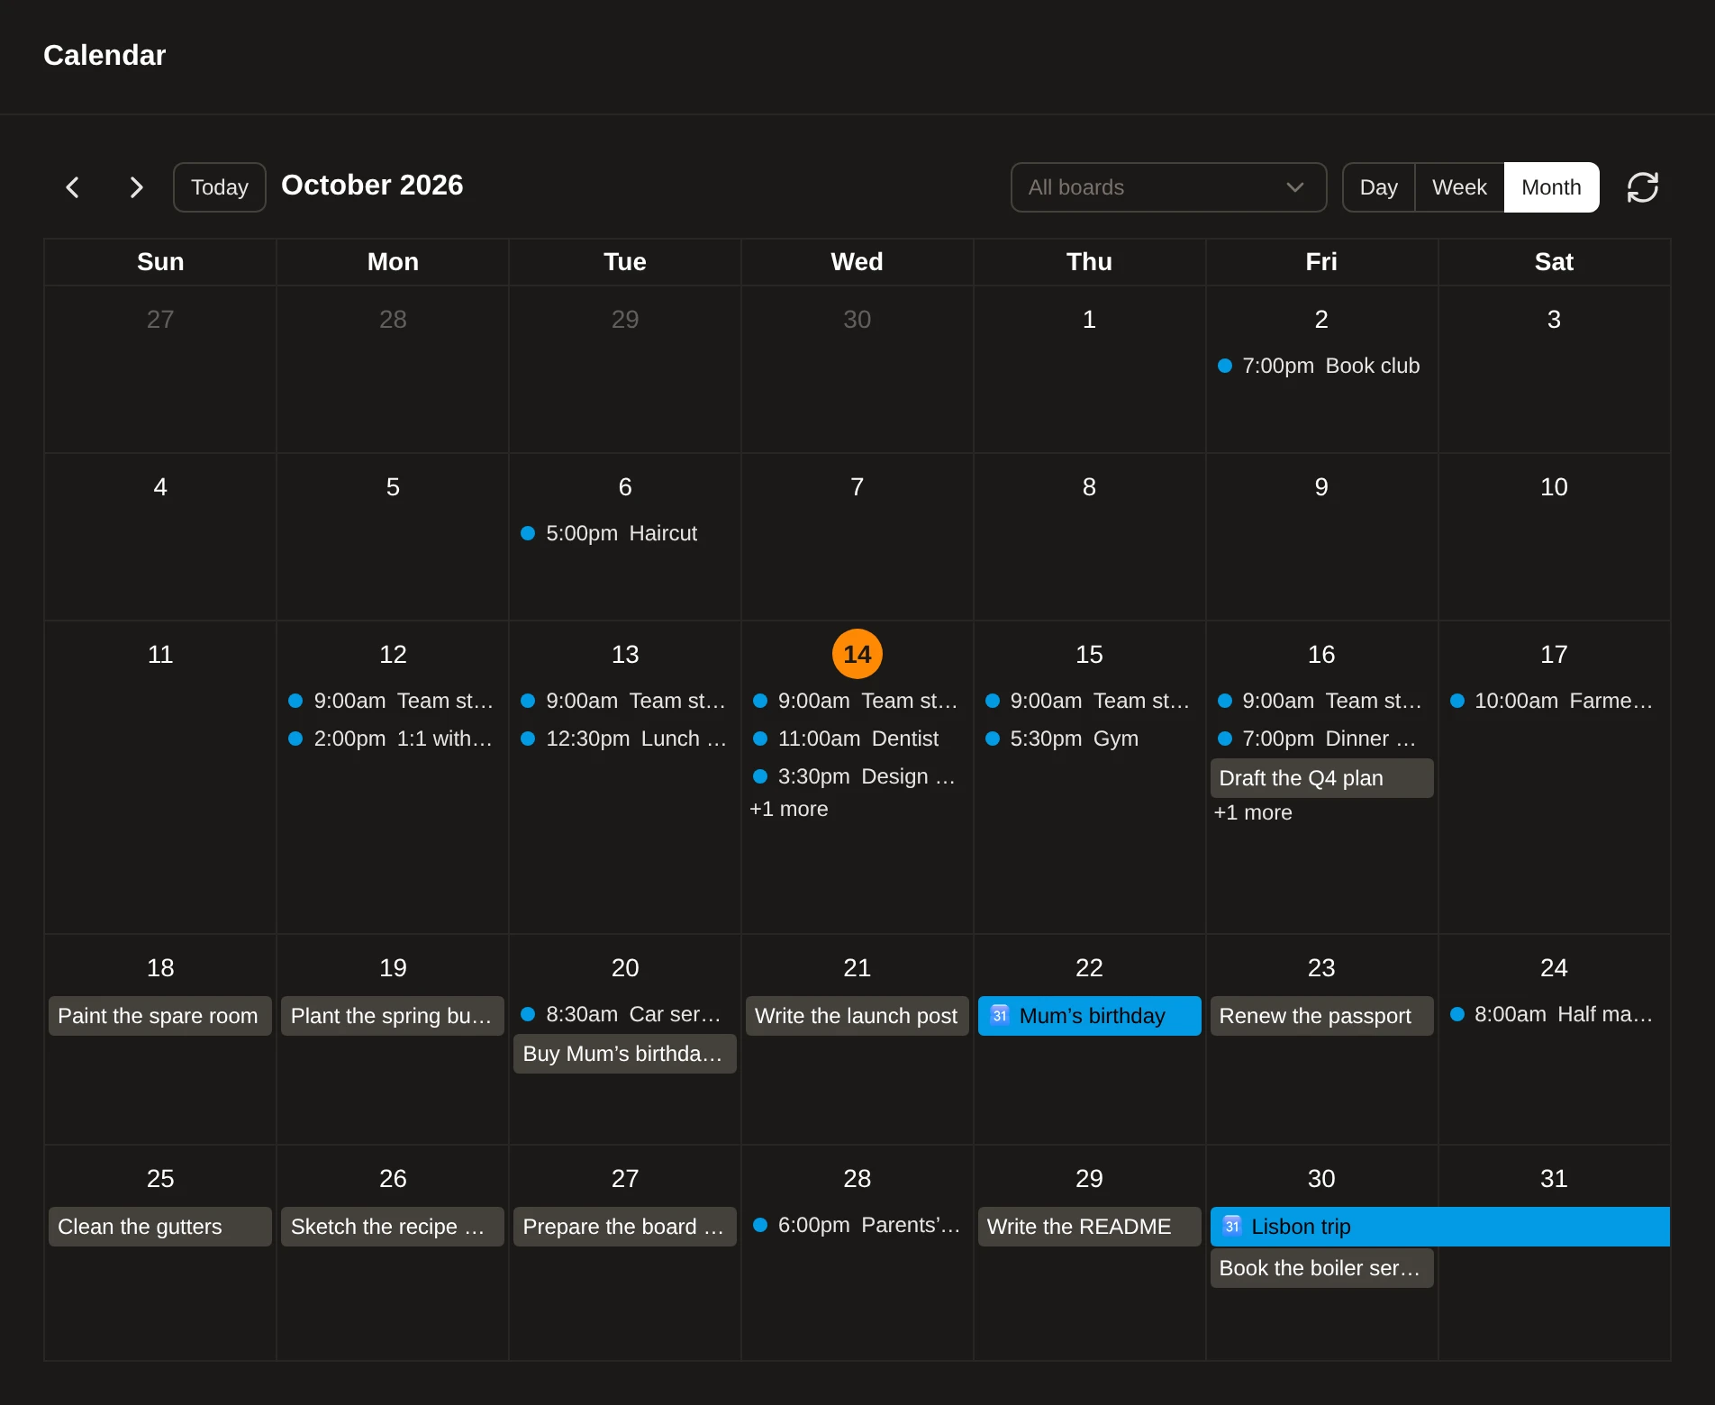Open Clean the gutters task
1715x1405 pixels.
point(160,1227)
